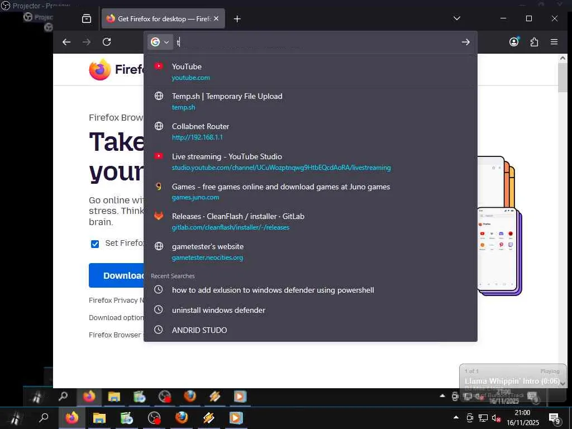
Task: Select recent search 'ANDRID STUDO'
Action: click(x=311, y=330)
